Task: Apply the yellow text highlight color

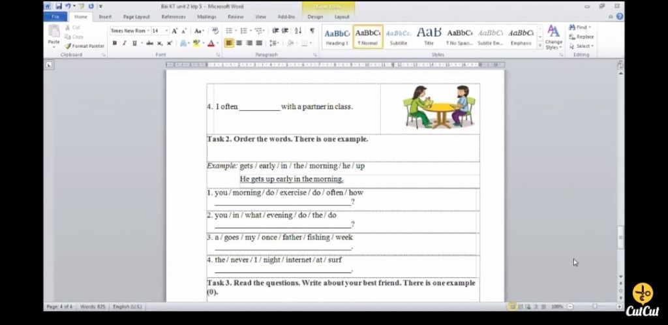Action: click(196, 43)
